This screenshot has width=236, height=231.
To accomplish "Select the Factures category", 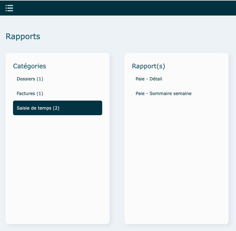I will coord(30,93).
